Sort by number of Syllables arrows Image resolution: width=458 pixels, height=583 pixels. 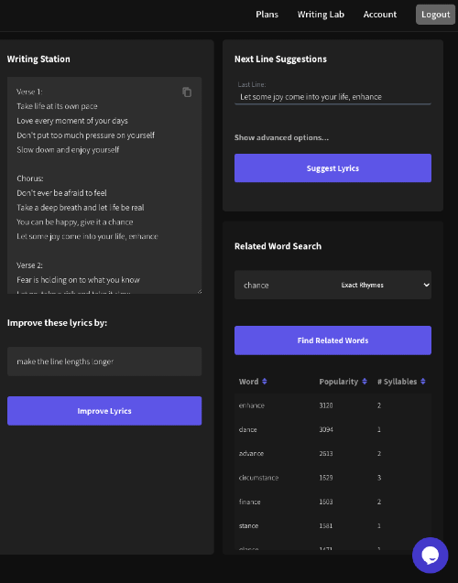422,382
